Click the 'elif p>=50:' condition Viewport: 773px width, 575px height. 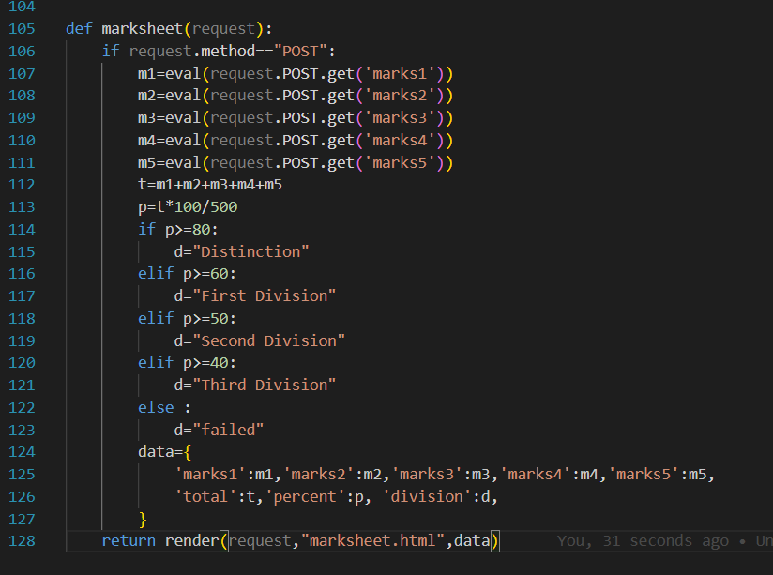187,319
